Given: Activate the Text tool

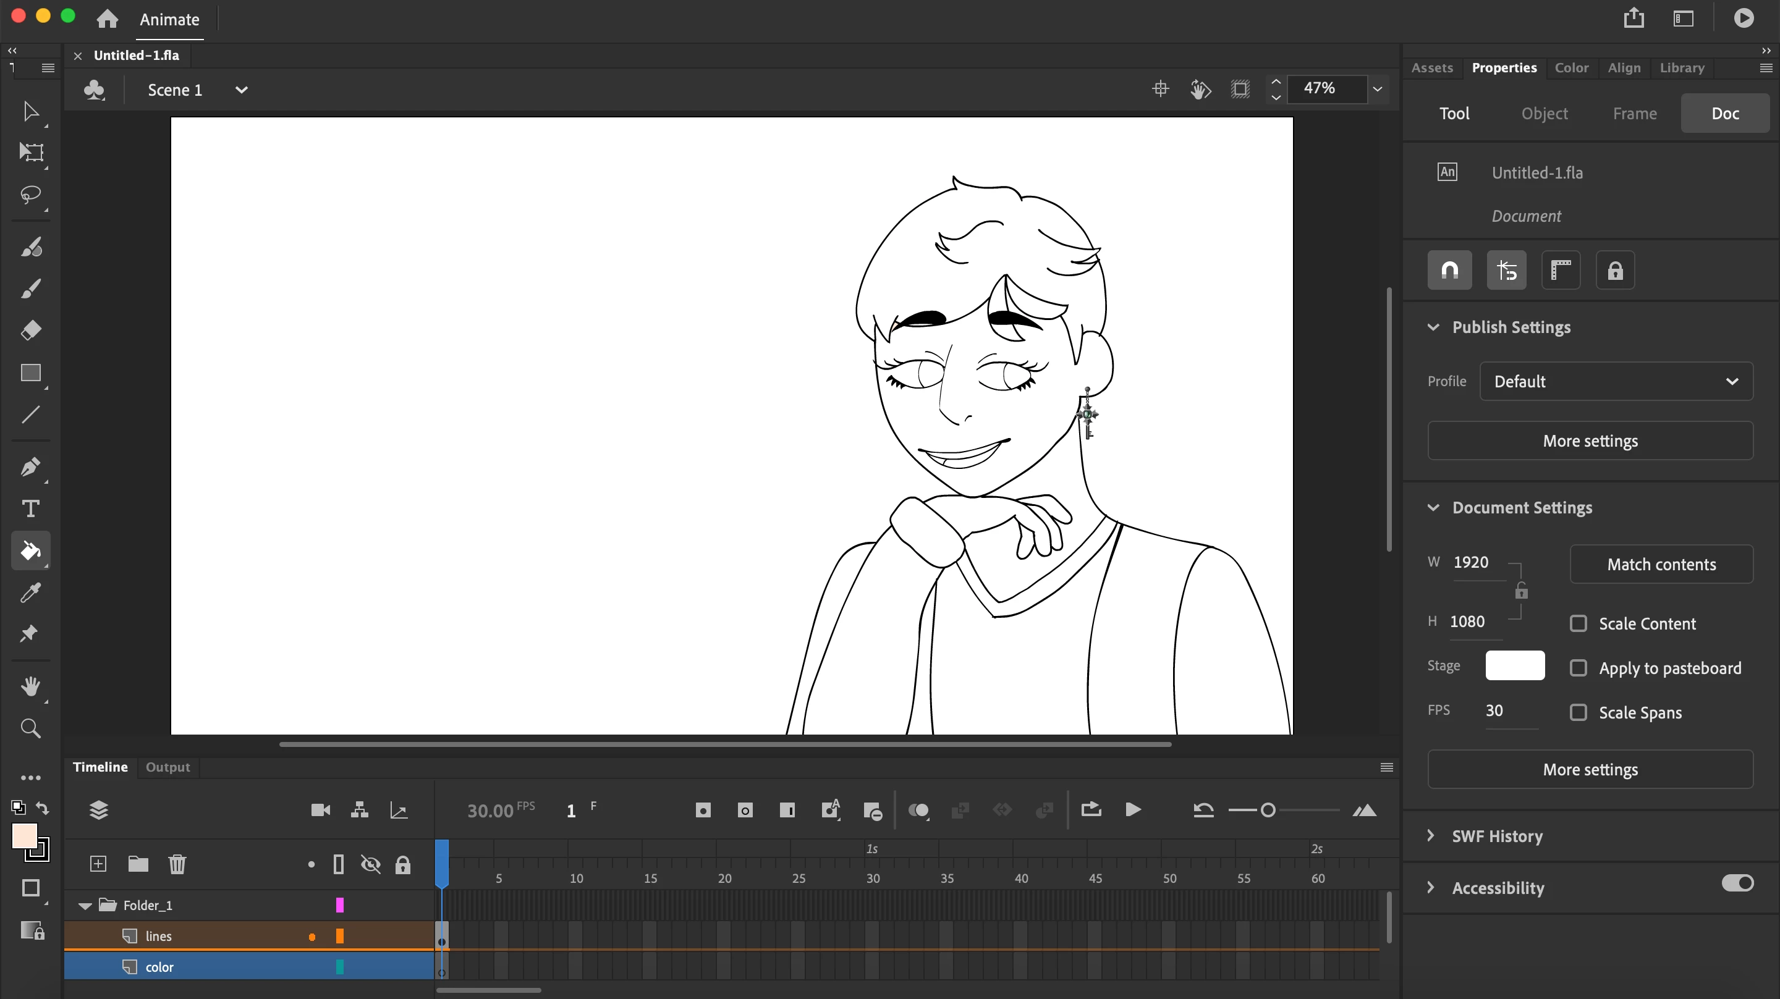Looking at the screenshot, I should [x=30, y=508].
